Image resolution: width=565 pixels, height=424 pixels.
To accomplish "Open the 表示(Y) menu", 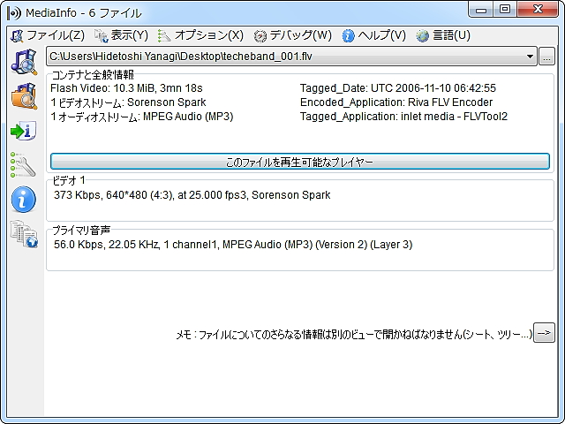I will click(122, 35).
